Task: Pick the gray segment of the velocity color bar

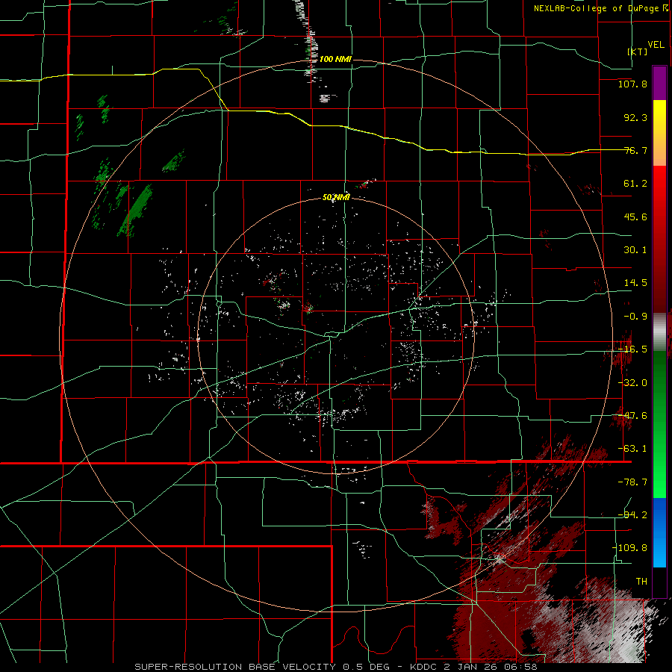Action: pyautogui.click(x=659, y=332)
